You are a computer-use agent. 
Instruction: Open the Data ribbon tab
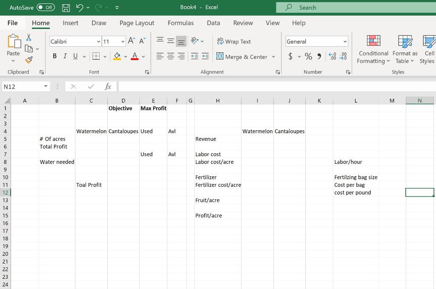(213, 23)
